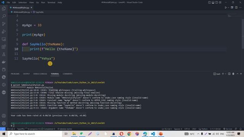Click the remote window indicator in status bar
The width and height of the screenshot is (244, 137).
click(x=3, y=129)
